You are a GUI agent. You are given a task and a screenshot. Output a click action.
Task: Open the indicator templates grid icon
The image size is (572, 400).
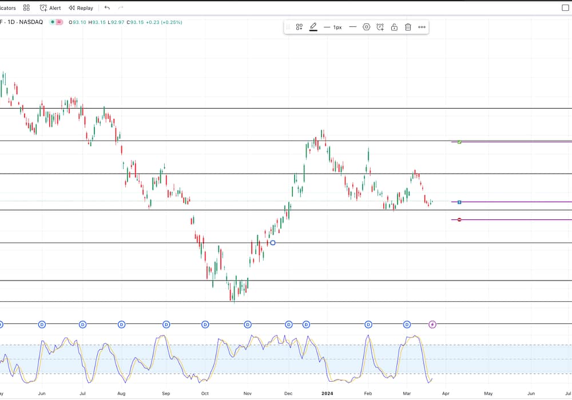[26, 8]
